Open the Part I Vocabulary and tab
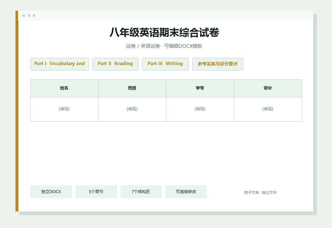Viewport: 332px width, 228px height. [x=59, y=64]
